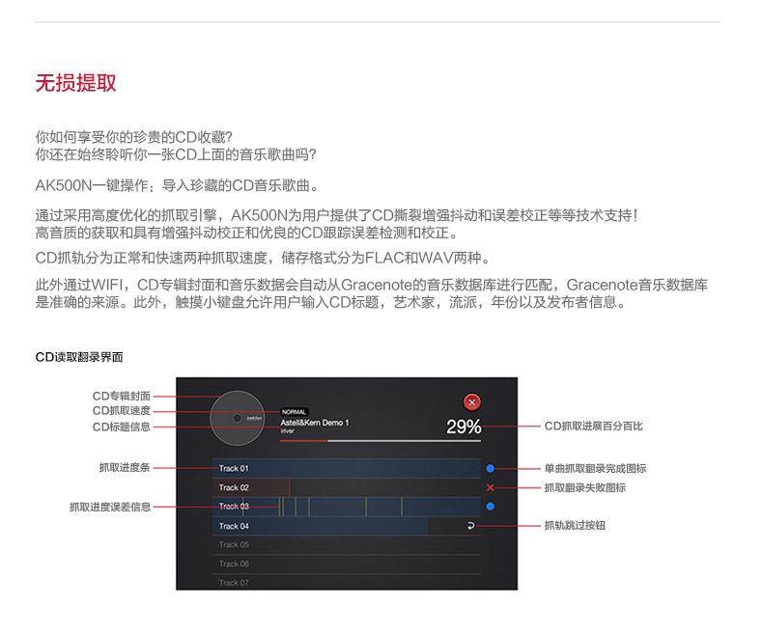The width and height of the screenshot is (763, 634).
Task: Click the Track 04 skip button
Action: click(x=470, y=526)
